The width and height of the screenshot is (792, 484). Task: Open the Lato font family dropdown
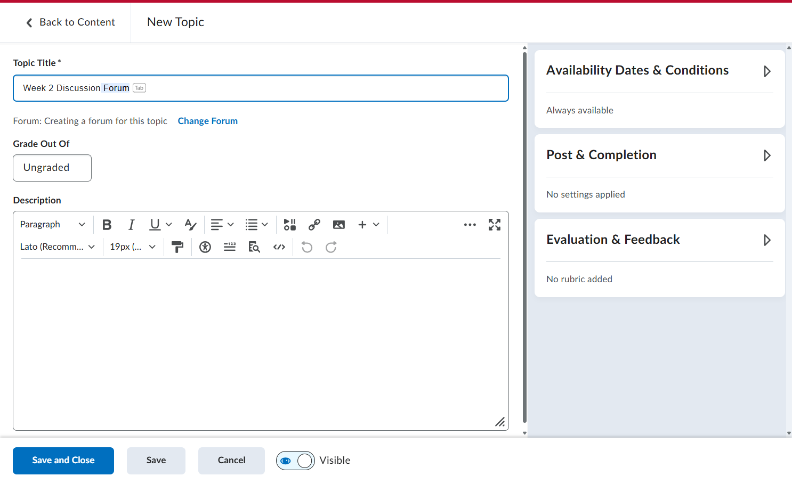click(x=58, y=247)
